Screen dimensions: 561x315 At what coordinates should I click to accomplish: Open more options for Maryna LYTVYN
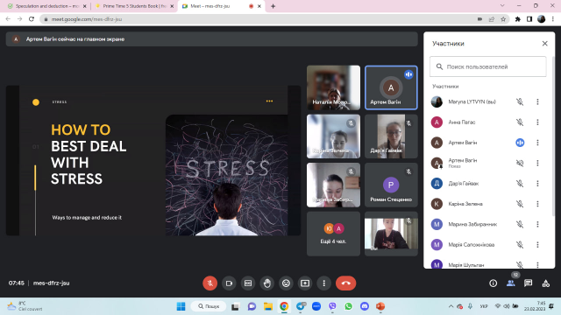pos(537,101)
